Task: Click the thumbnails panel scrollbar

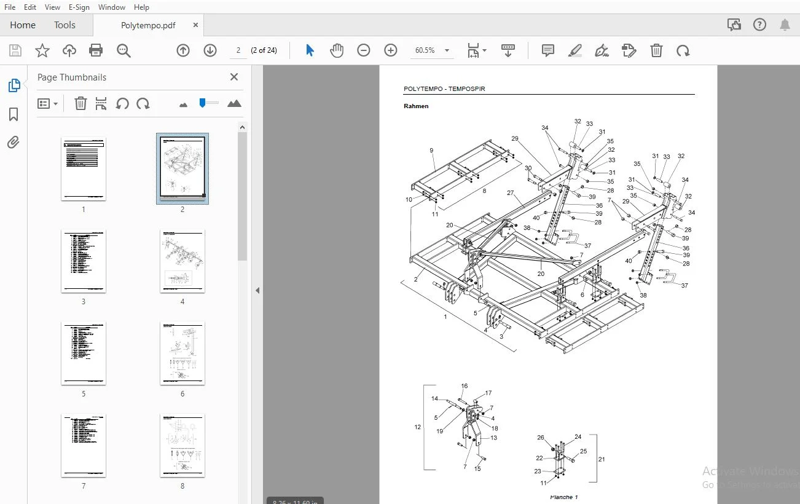Action: (x=243, y=195)
